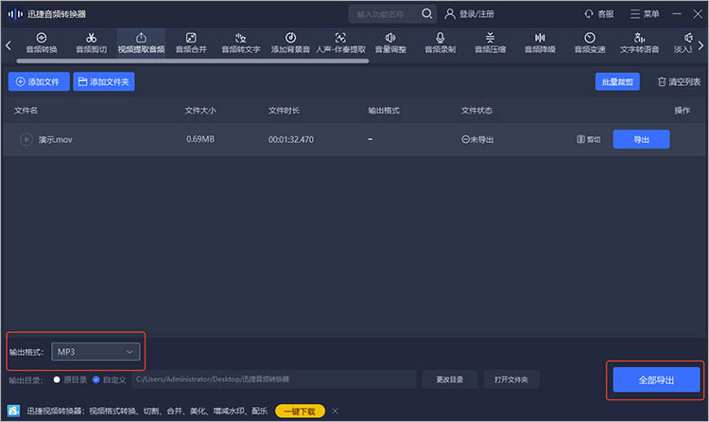Open the 菜单 hamburger menu
Image resolution: width=709 pixels, height=422 pixels.
(x=645, y=14)
